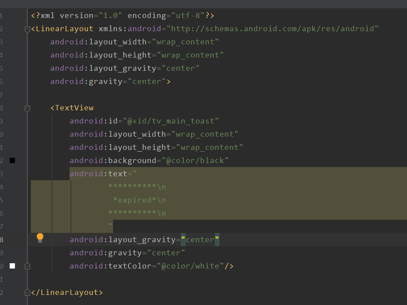Image resolution: width=407 pixels, height=305 pixels.
Task: Click the black breakpoint-style square beside background line
Action: click(x=12, y=160)
